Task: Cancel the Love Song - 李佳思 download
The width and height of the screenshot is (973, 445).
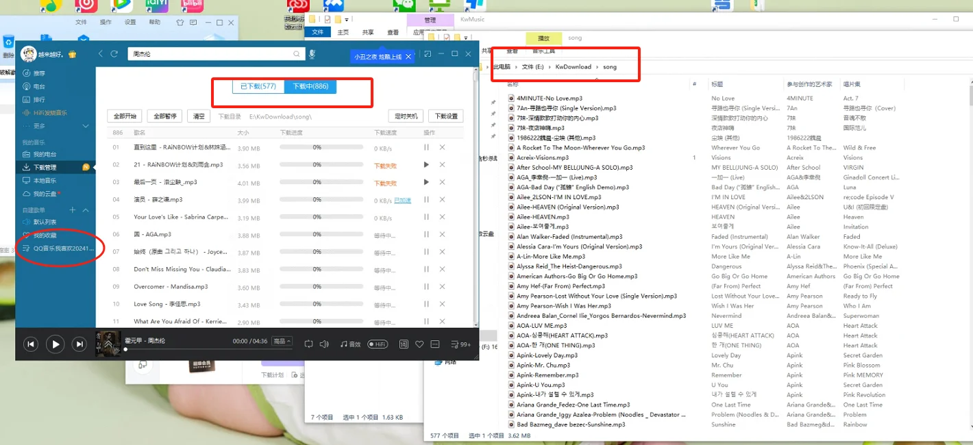Action: [x=442, y=304]
